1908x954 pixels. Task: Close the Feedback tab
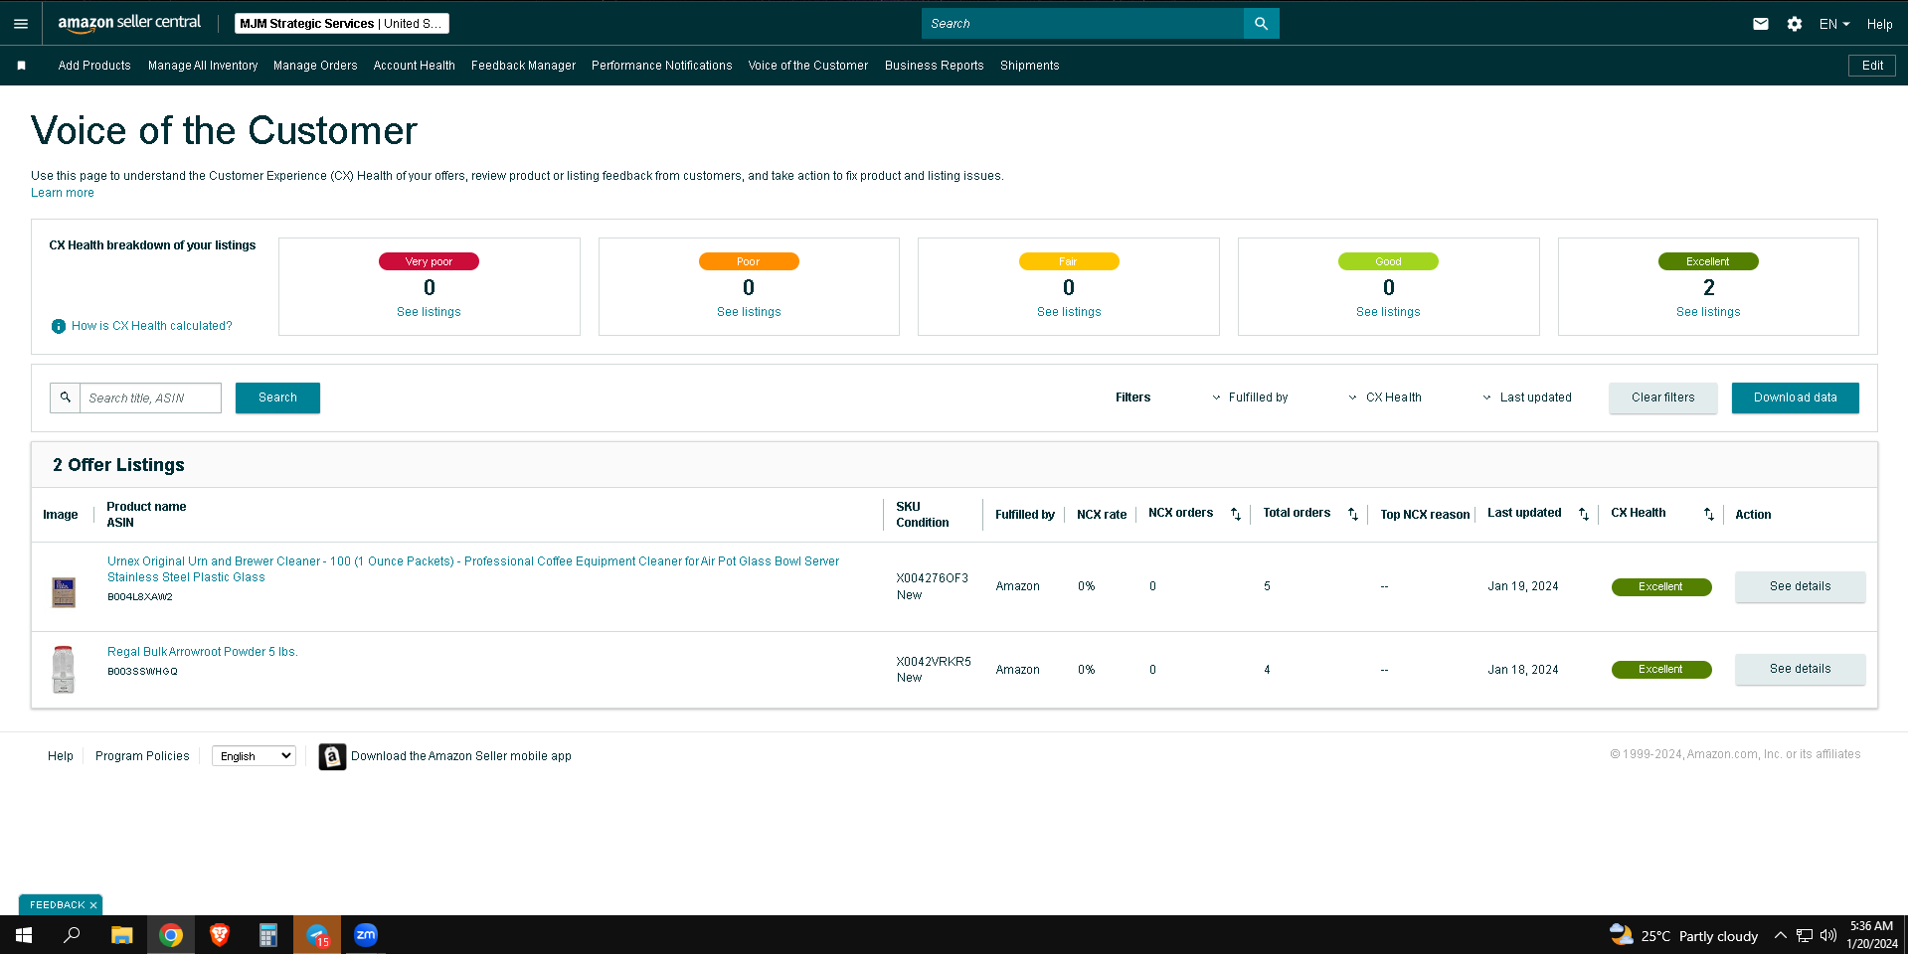pyautogui.click(x=93, y=905)
